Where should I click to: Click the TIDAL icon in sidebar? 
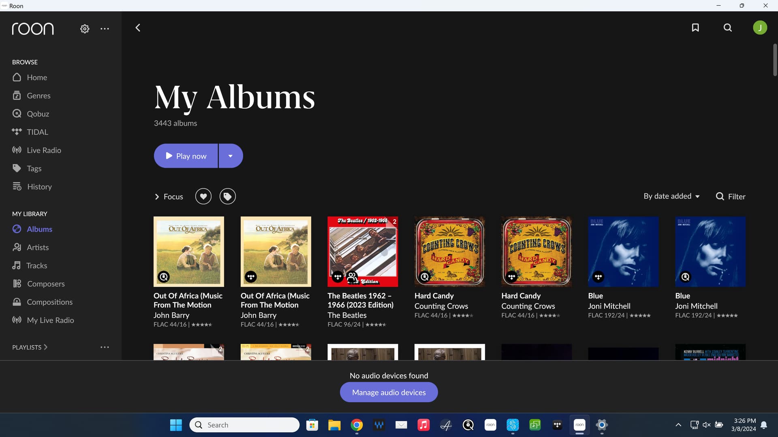(17, 132)
